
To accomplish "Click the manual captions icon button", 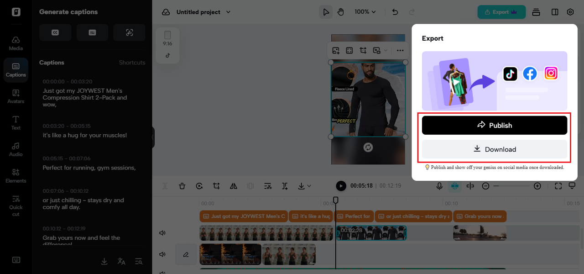I will pyautogui.click(x=92, y=32).
